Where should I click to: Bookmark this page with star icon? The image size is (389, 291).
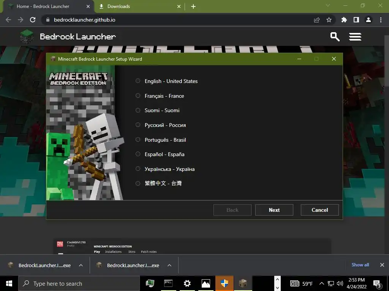pyautogui.click(x=329, y=20)
